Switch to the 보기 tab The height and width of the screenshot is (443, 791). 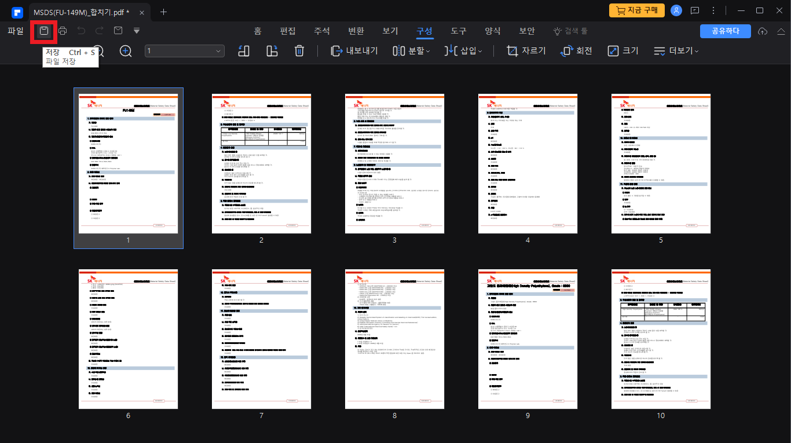[390, 31]
